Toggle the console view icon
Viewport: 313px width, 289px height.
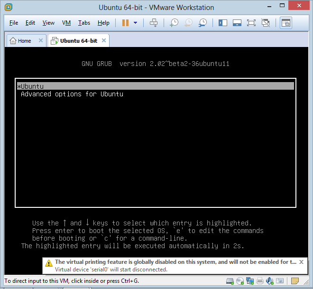[x=286, y=23]
